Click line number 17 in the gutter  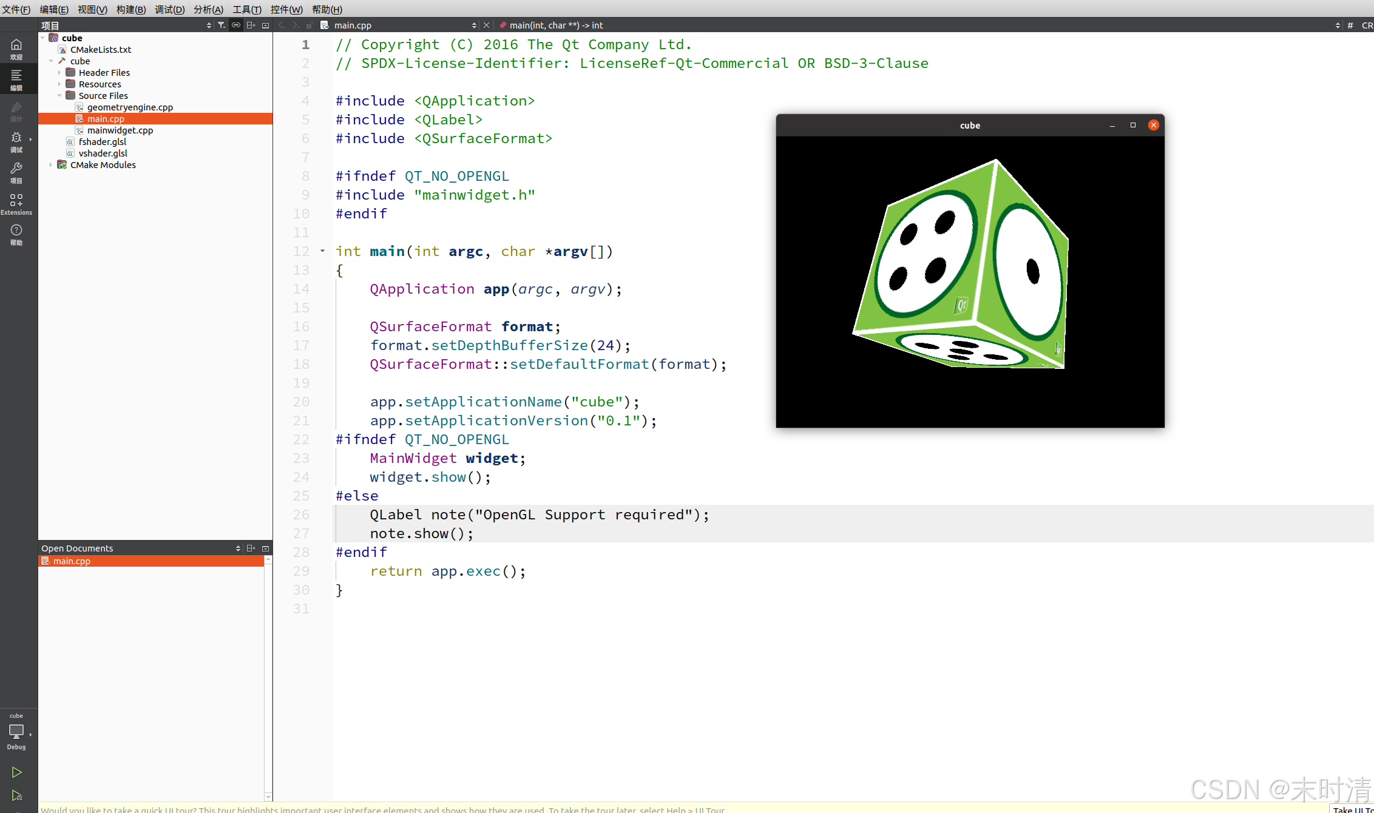click(x=302, y=345)
